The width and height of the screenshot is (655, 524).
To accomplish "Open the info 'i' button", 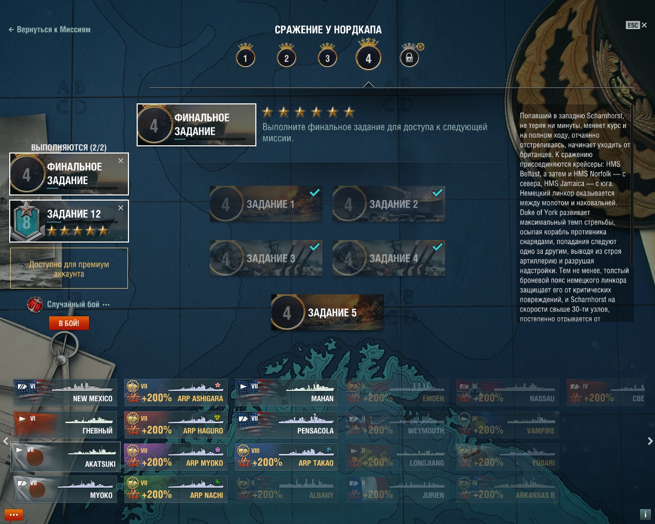I will 645,514.
